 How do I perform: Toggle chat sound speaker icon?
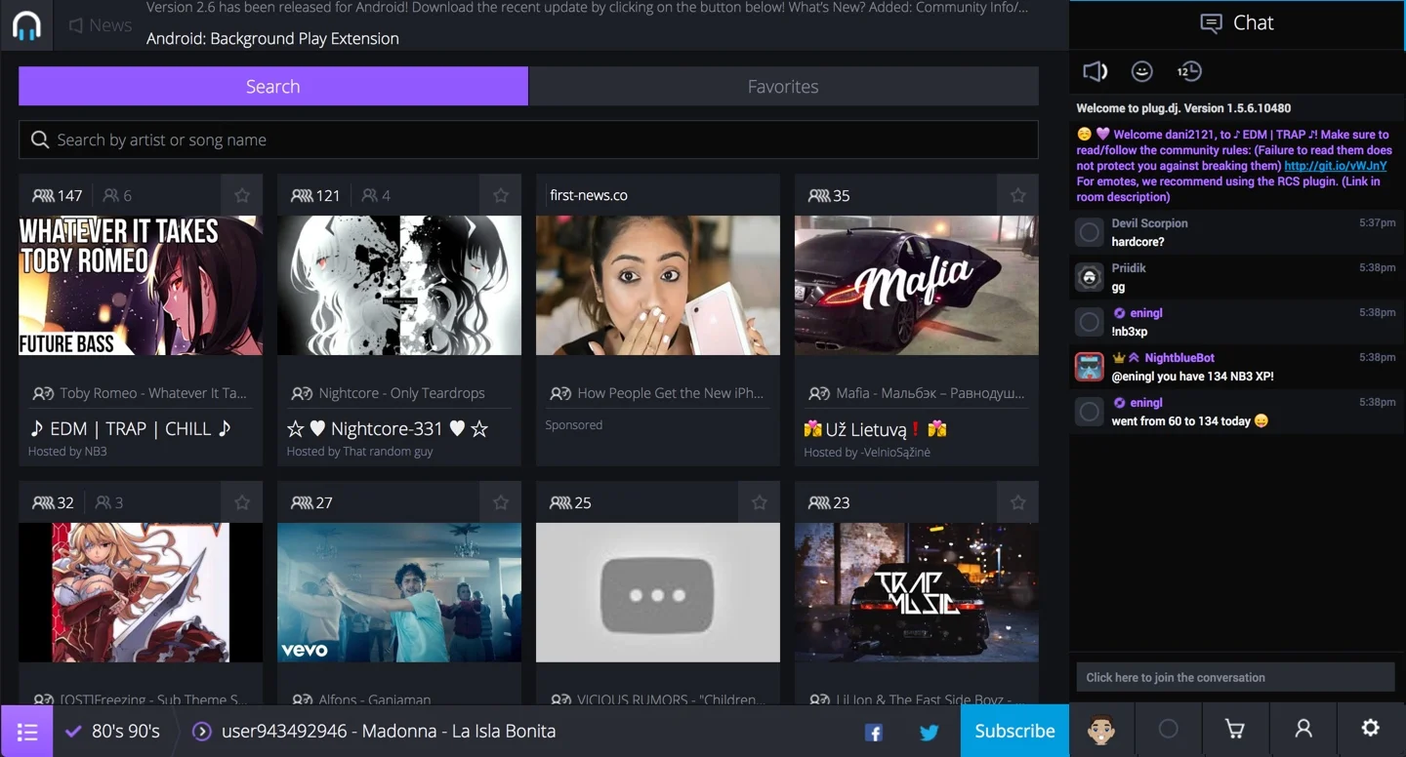[1096, 71]
